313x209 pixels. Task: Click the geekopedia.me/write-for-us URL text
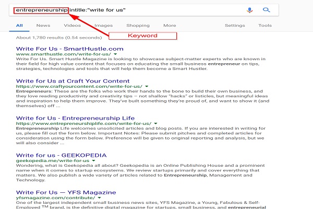tap(53, 160)
